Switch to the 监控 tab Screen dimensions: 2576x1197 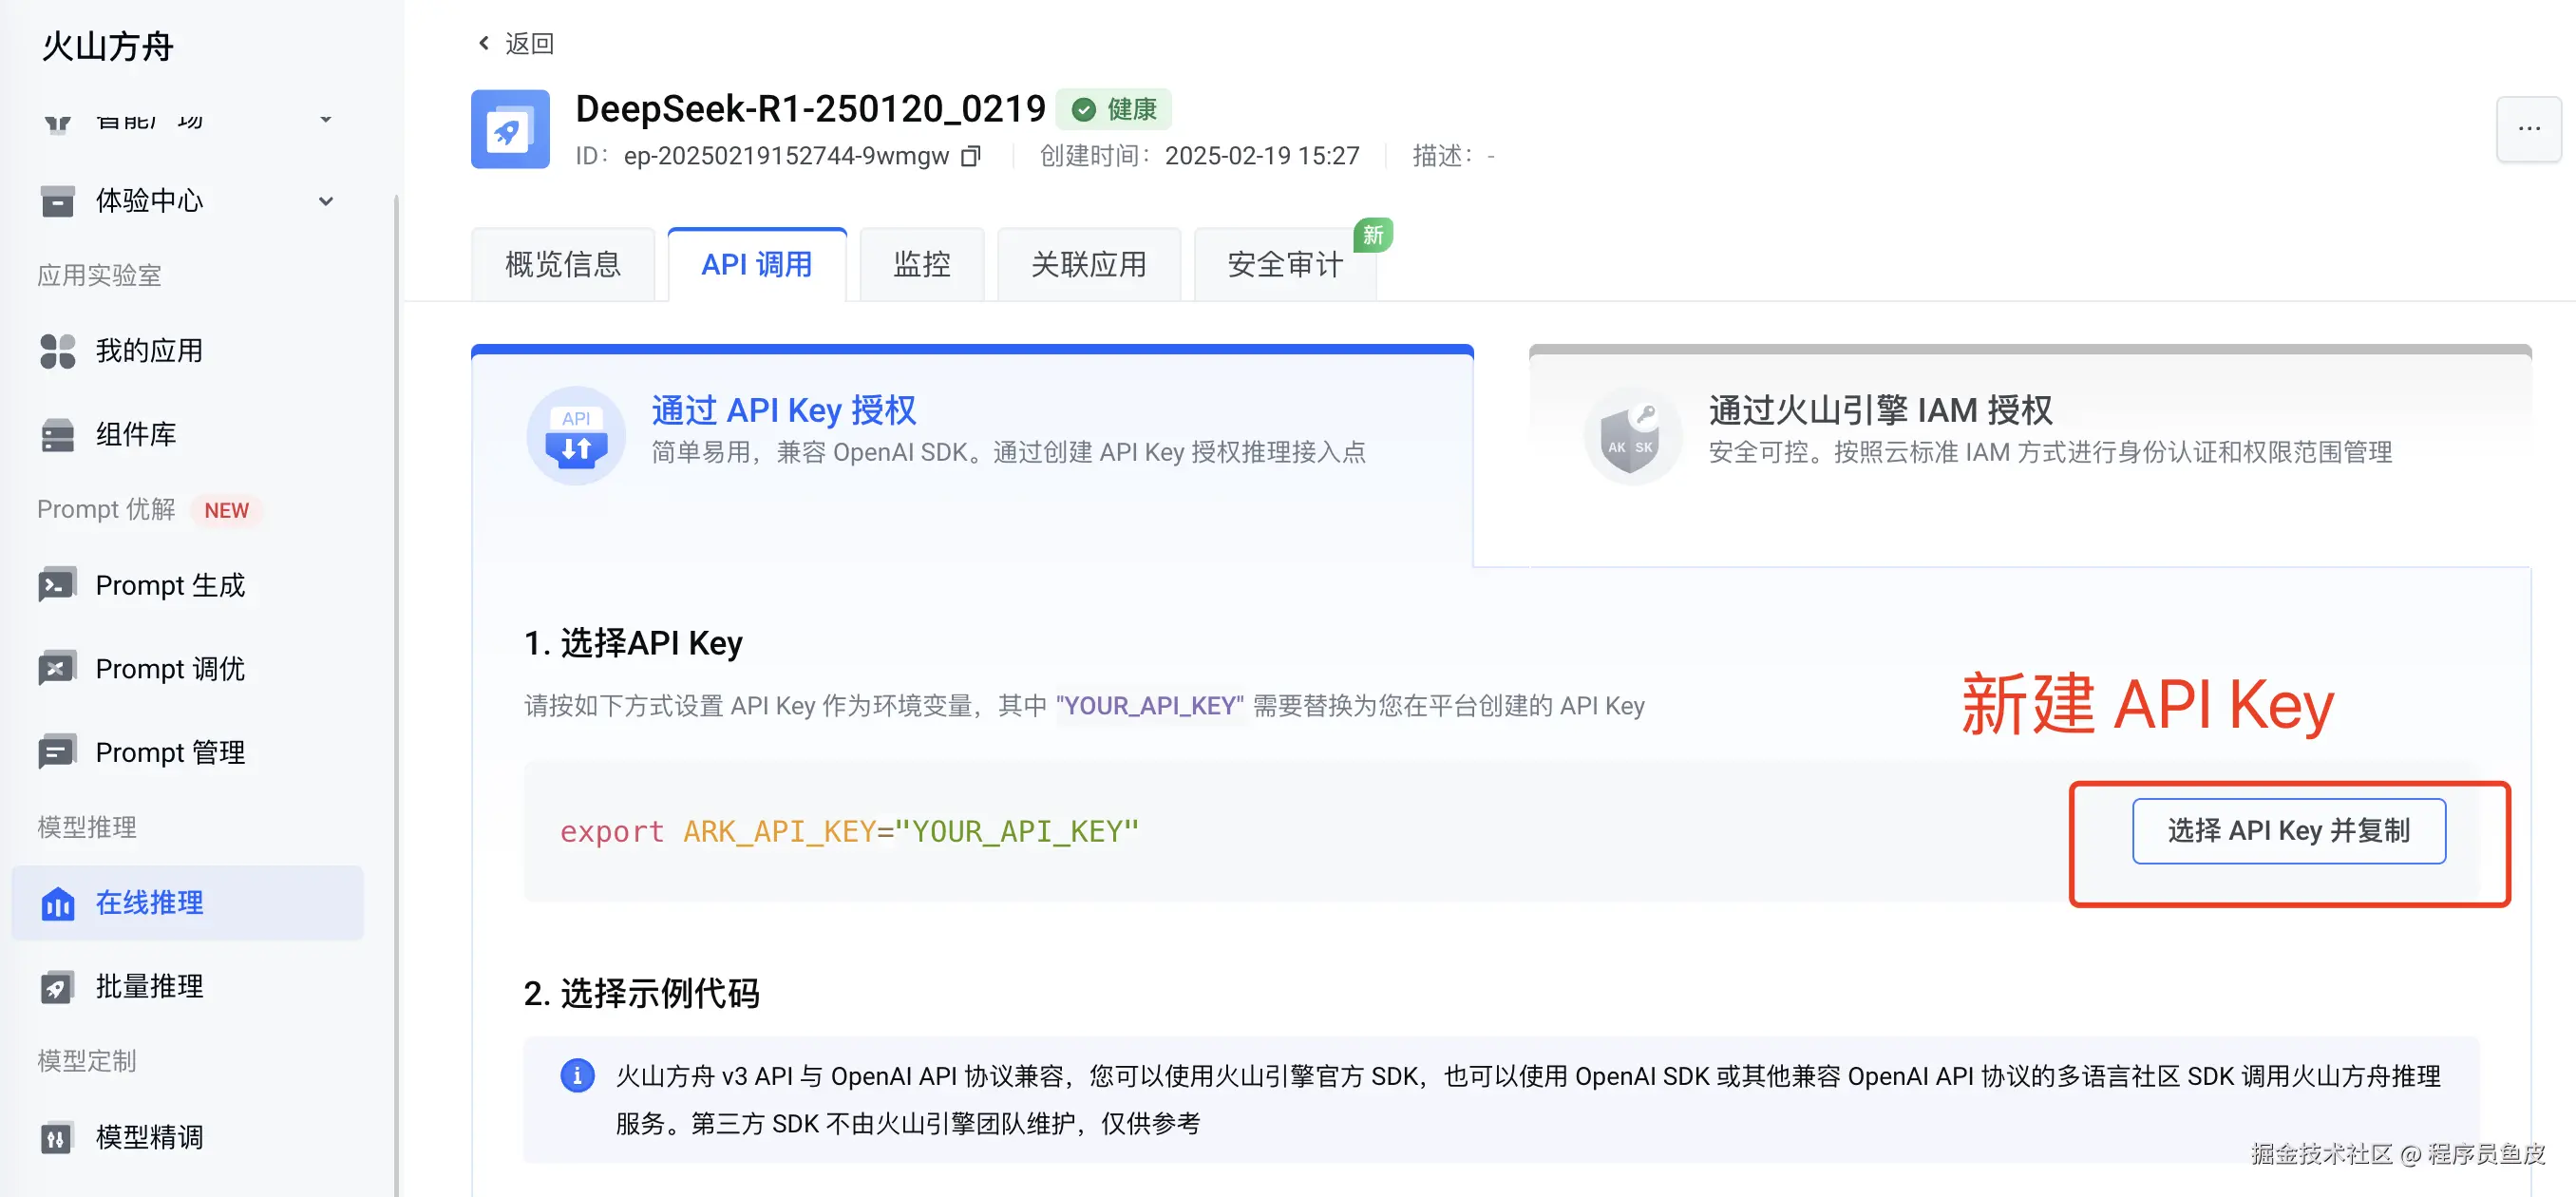(921, 265)
